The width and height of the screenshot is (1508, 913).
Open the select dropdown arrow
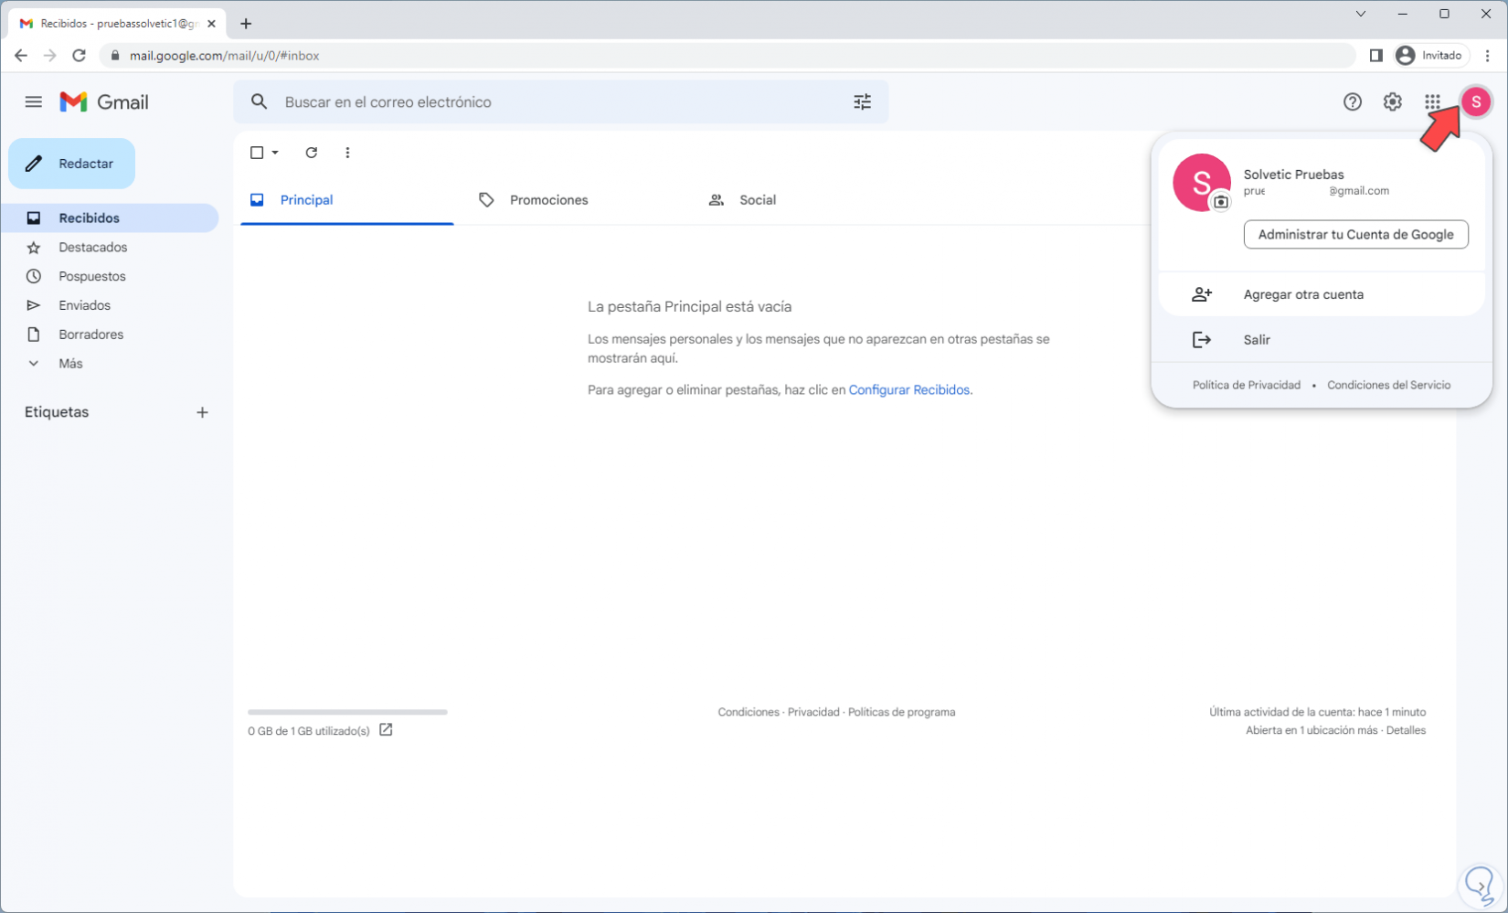275,153
